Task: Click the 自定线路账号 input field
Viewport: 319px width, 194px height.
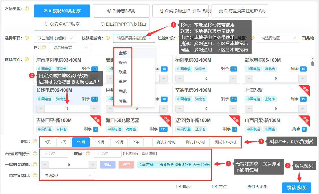Action: [54, 154]
